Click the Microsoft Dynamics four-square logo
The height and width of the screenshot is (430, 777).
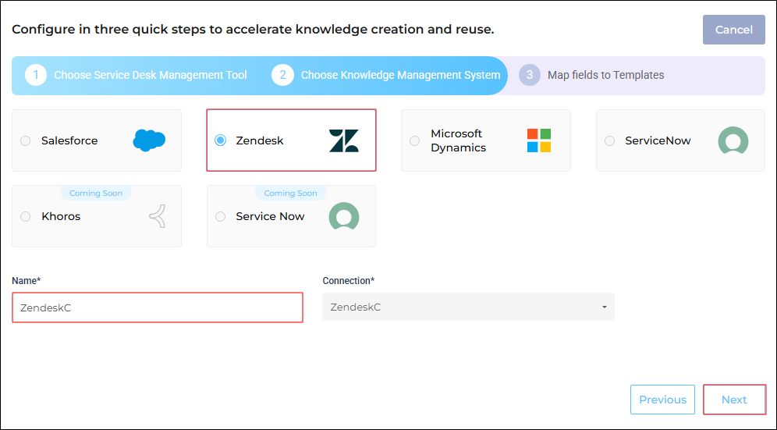[x=539, y=140]
